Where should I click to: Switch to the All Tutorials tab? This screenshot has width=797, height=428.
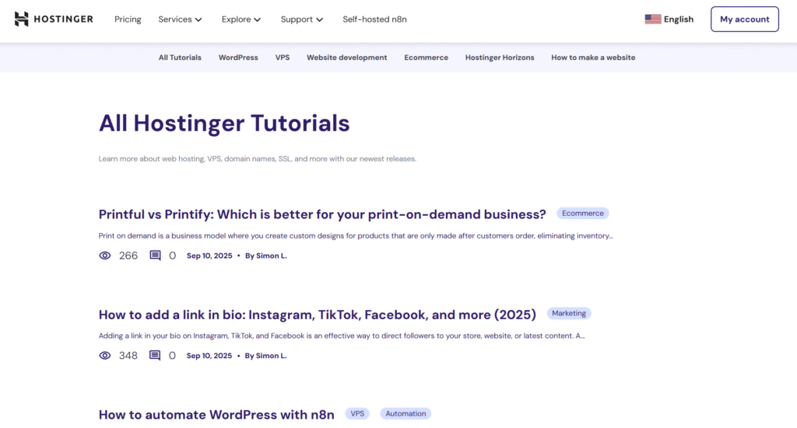(x=180, y=57)
